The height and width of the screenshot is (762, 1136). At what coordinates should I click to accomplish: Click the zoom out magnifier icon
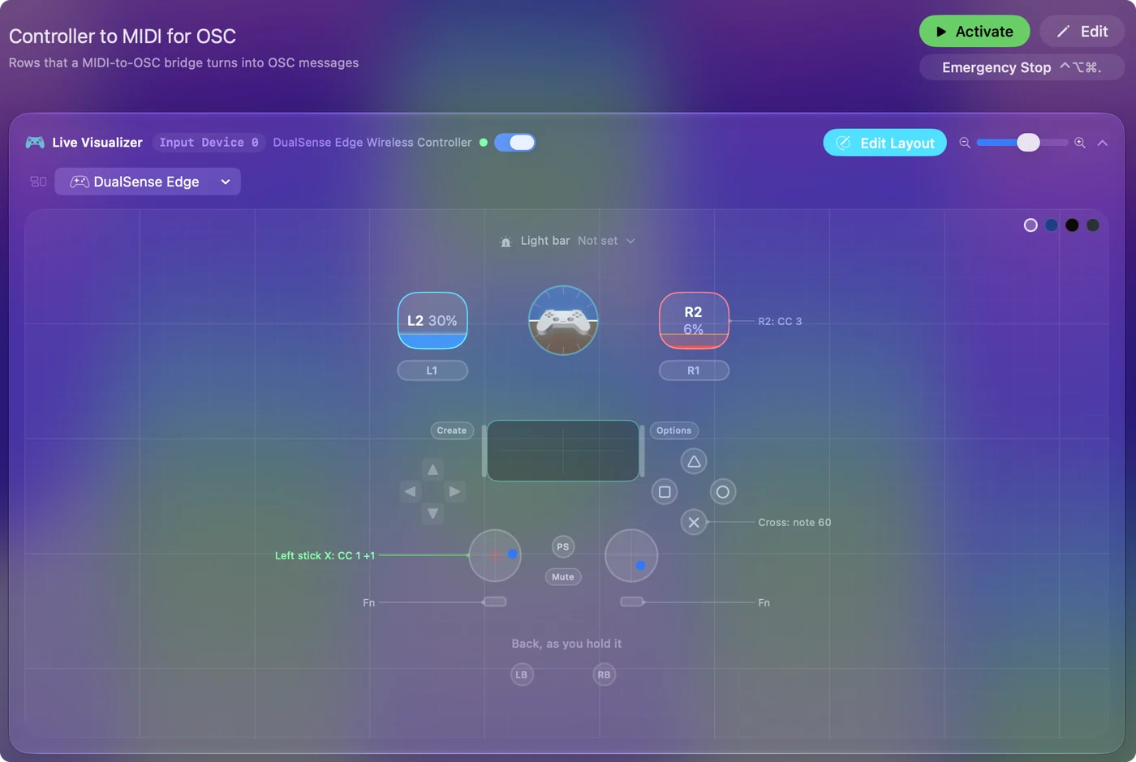tap(965, 143)
